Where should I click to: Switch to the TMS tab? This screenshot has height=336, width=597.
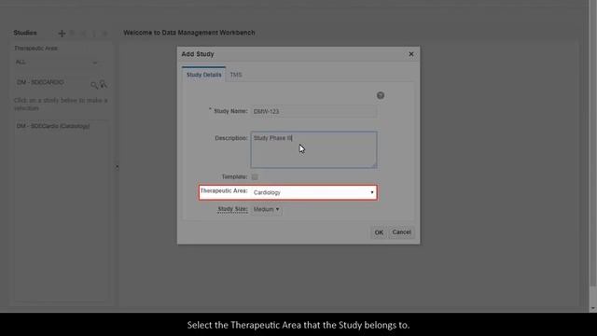(x=236, y=75)
